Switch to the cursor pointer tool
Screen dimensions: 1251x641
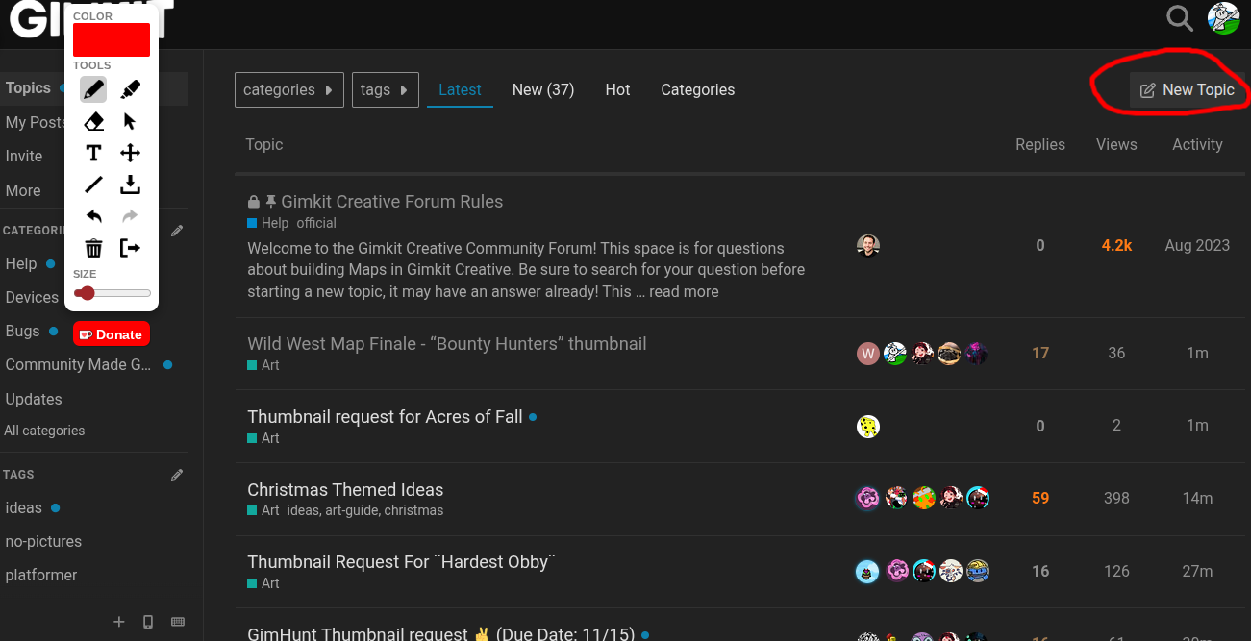pyautogui.click(x=130, y=121)
